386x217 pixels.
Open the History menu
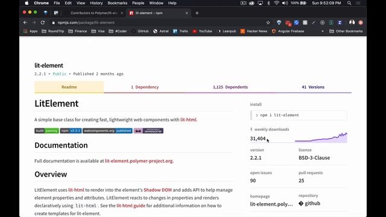(x=96, y=3)
